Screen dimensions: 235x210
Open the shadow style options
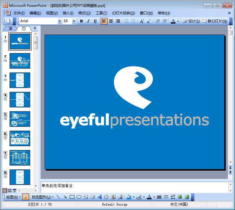pyautogui.click(x=180, y=197)
